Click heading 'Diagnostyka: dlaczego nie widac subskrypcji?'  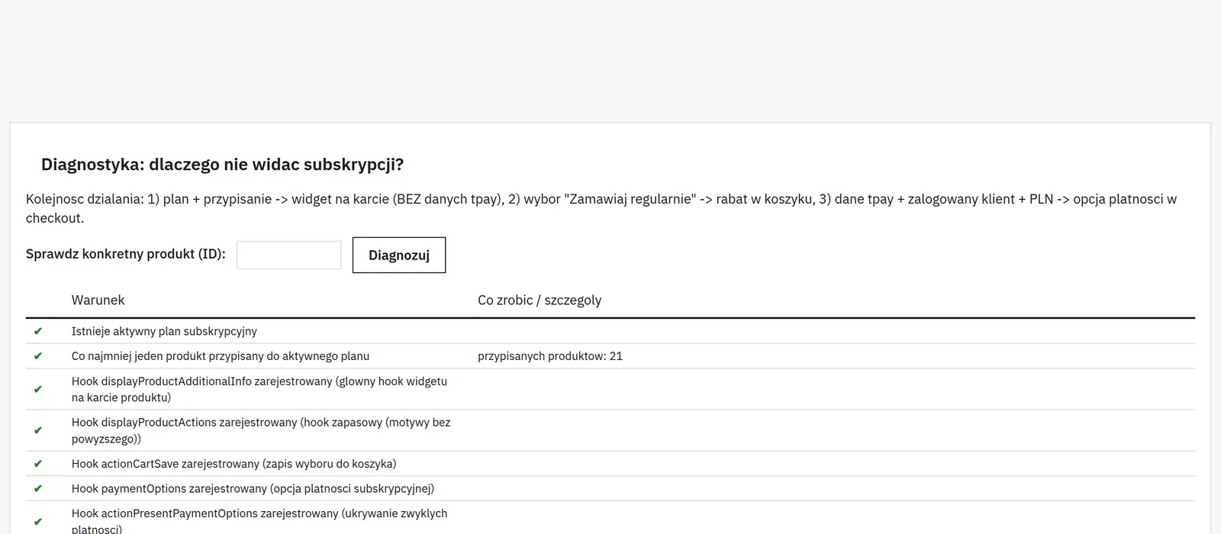tap(222, 165)
